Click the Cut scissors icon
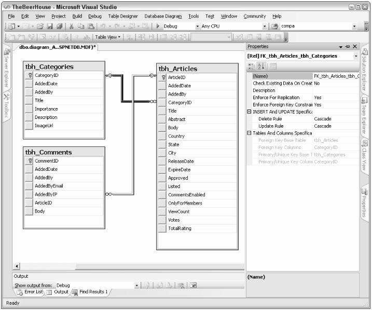Image resolution: width=372 pixels, height=310 pixels. click(72, 26)
